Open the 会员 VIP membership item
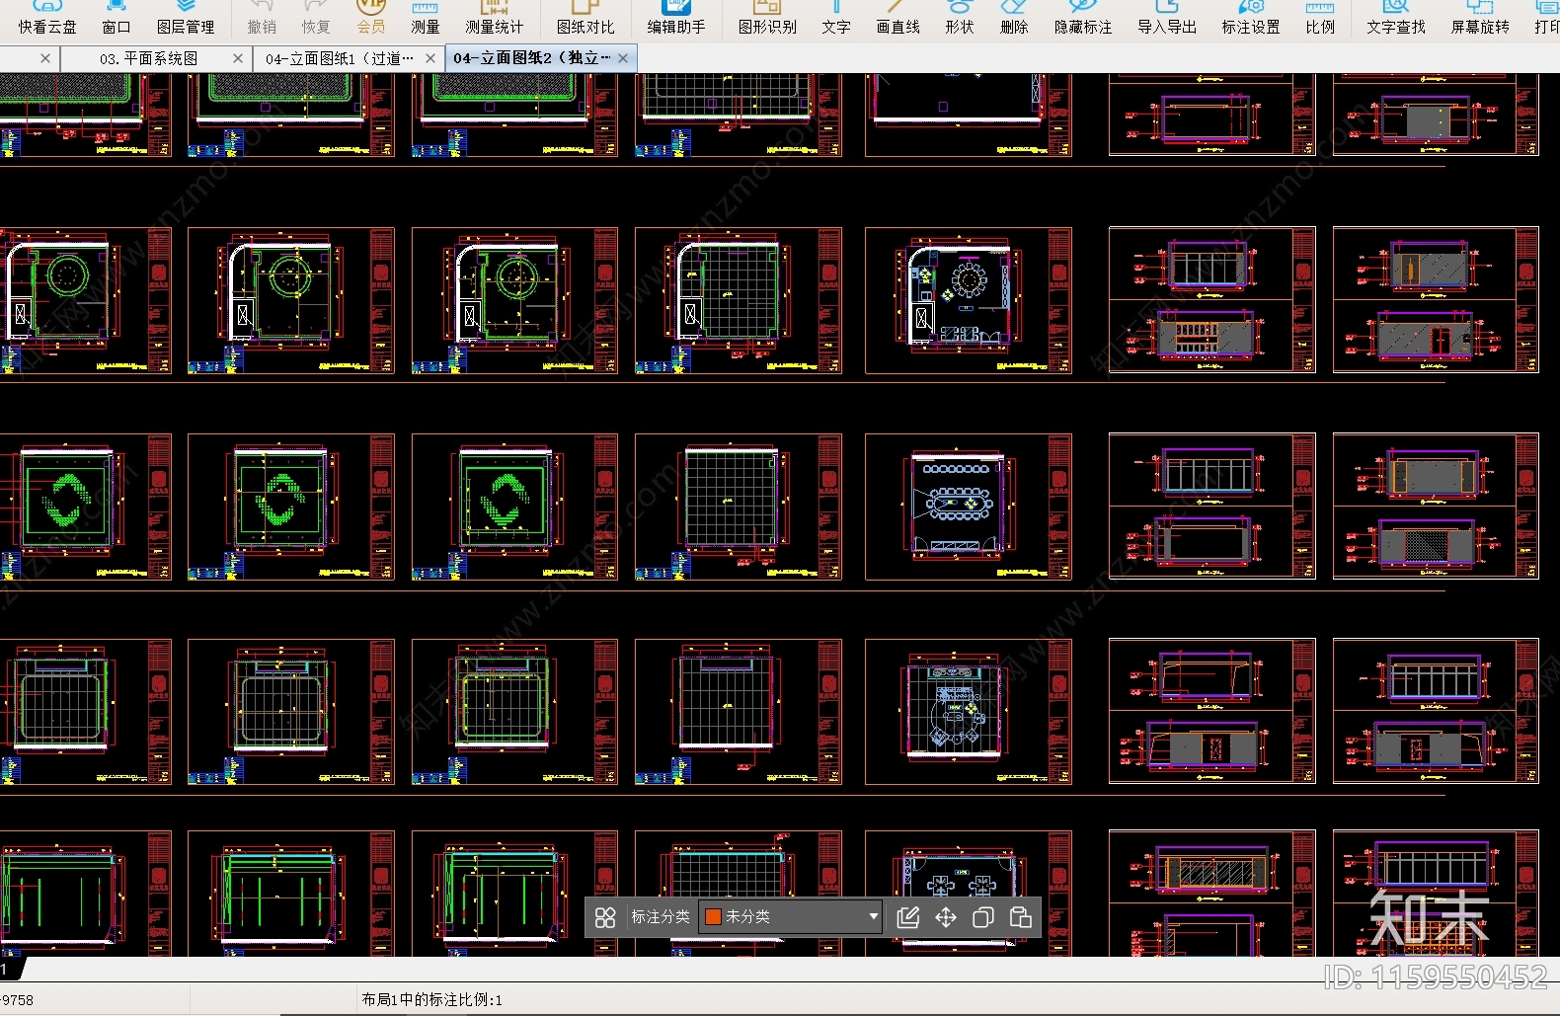 tap(371, 18)
